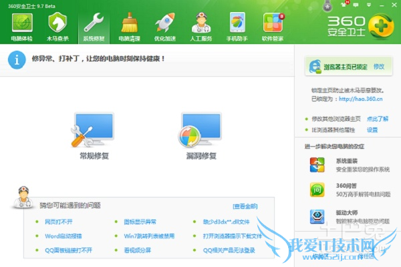Click the 360问答 title text

point(346,186)
